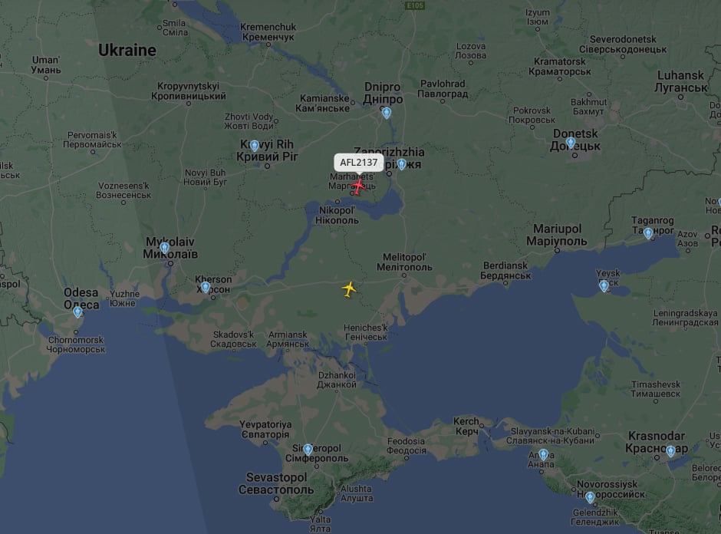Open the Mykolaiv airport pin

coord(164,249)
